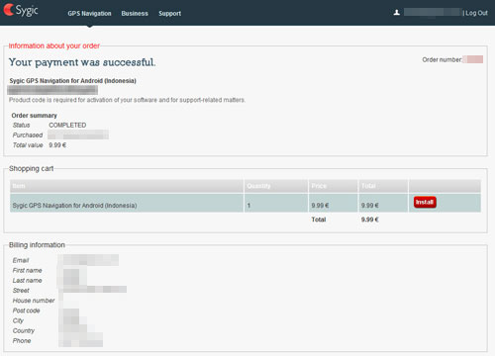
Task: Click the 'Shopping cart' section heading
Action: [31, 168]
